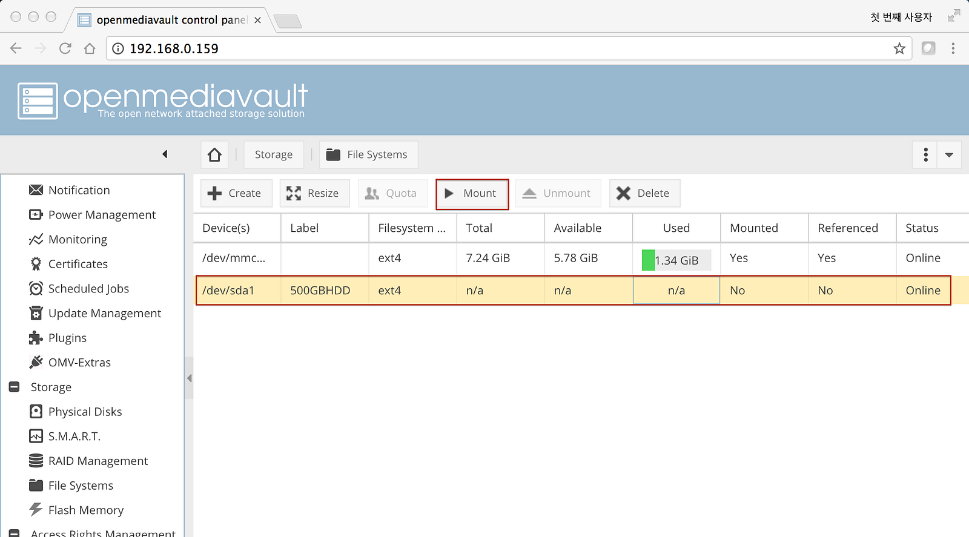969x537 pixels.
Task: Click the Create button
Action: (x=236, y=193)
